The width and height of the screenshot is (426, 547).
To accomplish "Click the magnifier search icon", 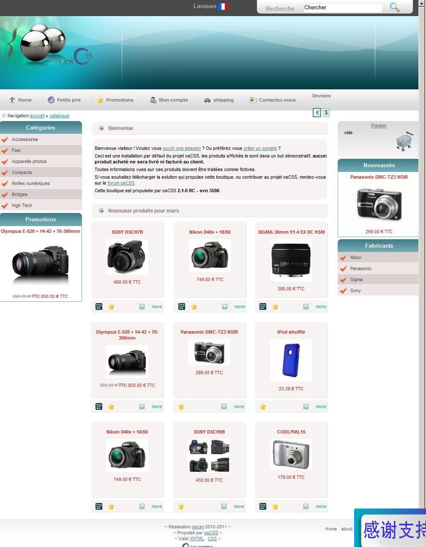I will (394, 7).
